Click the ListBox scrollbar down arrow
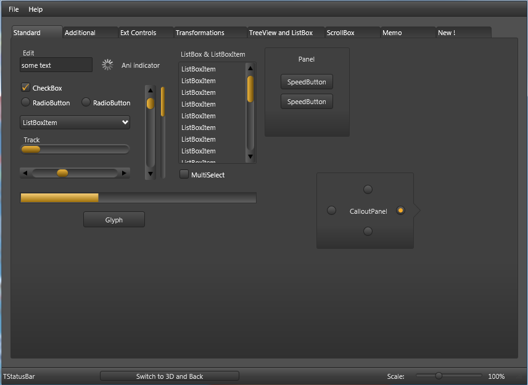Image resolution: width=528 pixels, height=385 pixels. [x=250, y=156]
